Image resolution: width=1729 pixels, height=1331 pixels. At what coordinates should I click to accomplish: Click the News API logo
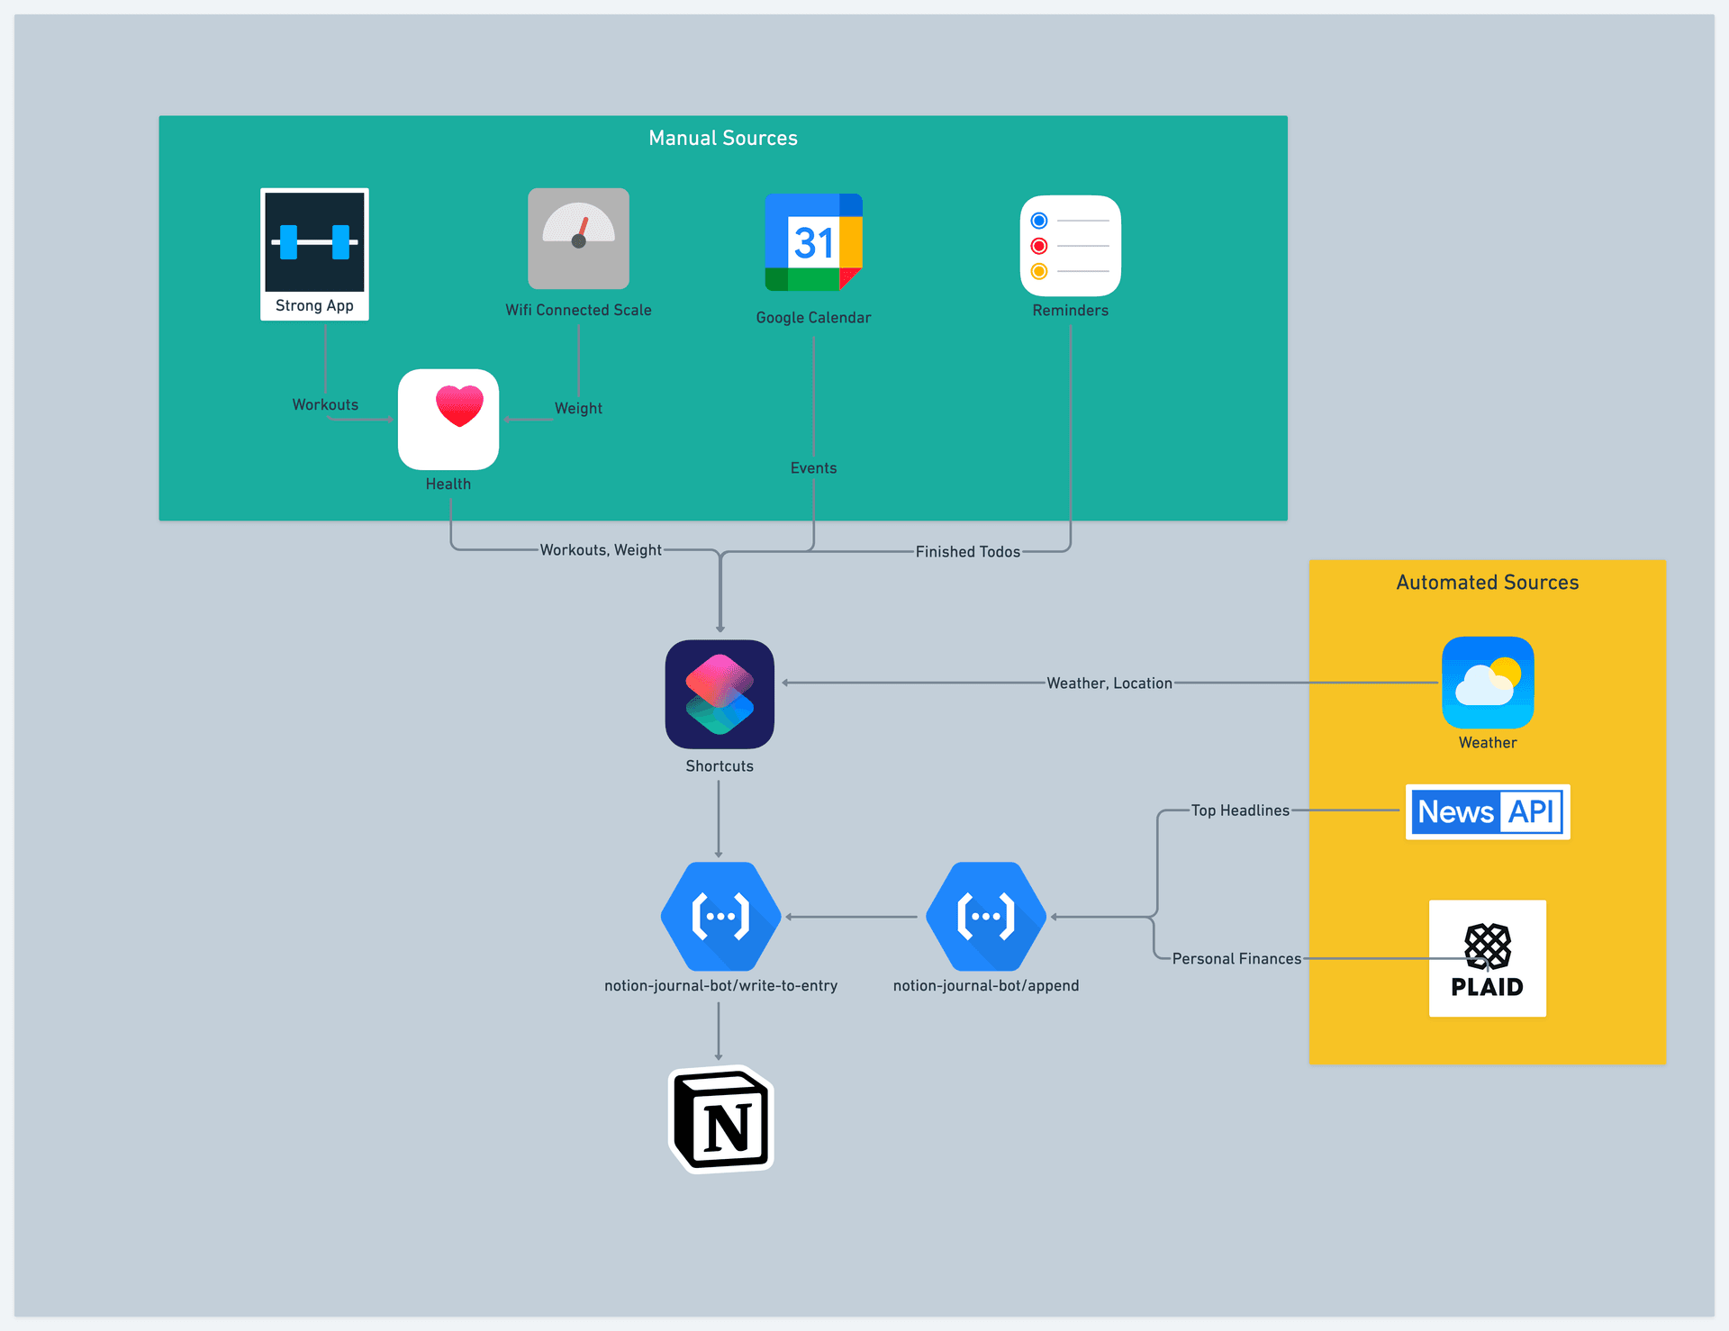pos(1487,811)
